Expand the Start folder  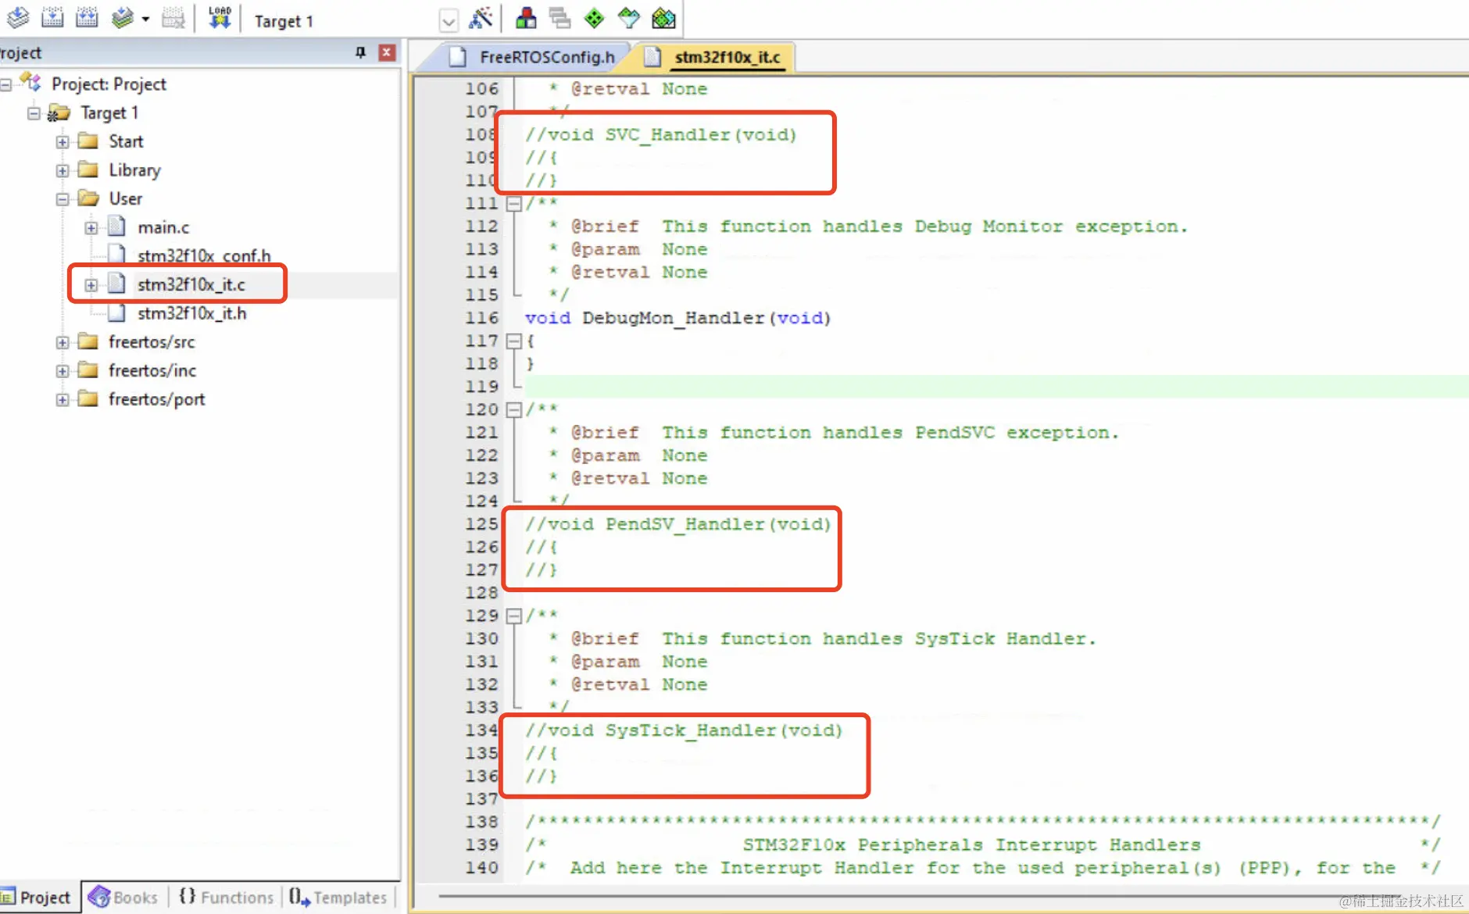tap(63, 142)
